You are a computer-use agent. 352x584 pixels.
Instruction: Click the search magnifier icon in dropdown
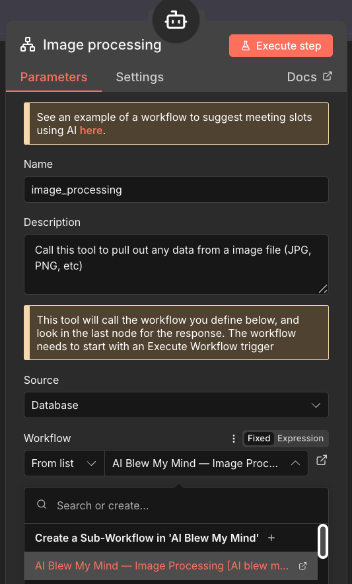click(x=42, y=505)
